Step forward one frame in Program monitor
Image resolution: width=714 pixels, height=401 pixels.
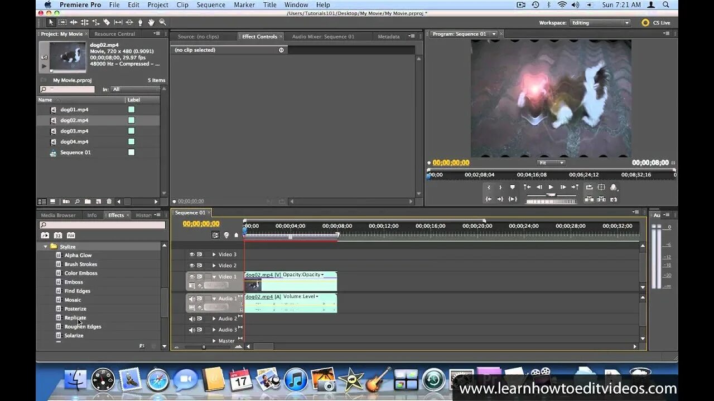point(563,187)
